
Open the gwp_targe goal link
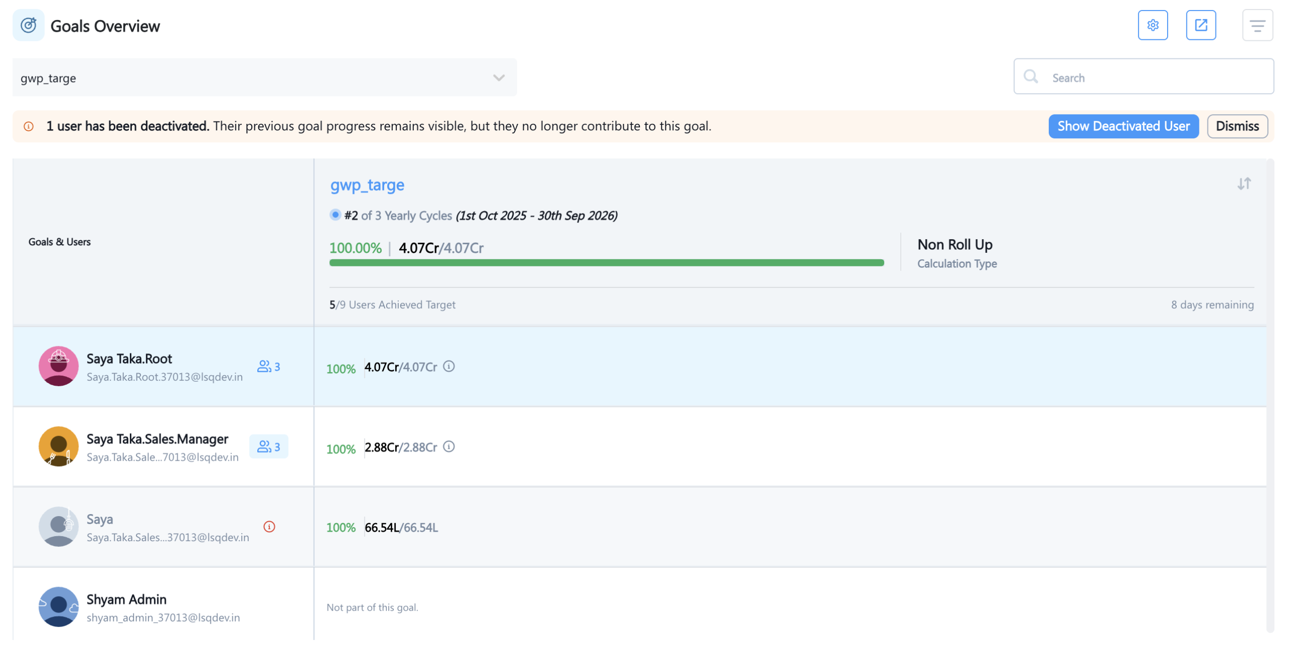[x=367, y=185]
